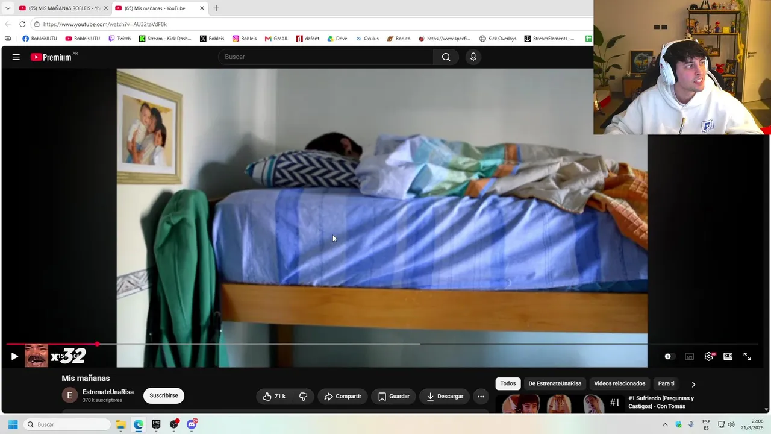771x434 pixels.
Task: Open the Boruto bookmark
Action: [399, 39]
